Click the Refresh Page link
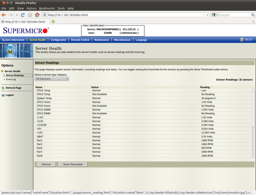Image resolution: width=256 pixels, height=195 pixels. point(14,88)
